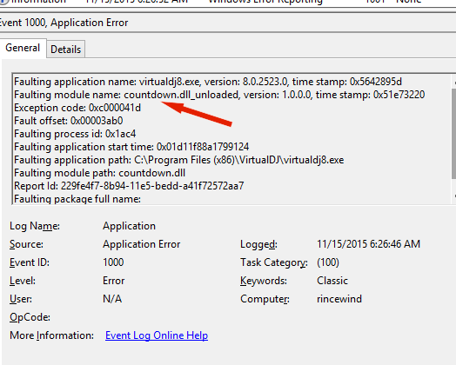Select the General tab

(23, 48)
